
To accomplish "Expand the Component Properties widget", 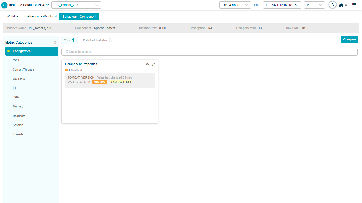I will [153, 64].
